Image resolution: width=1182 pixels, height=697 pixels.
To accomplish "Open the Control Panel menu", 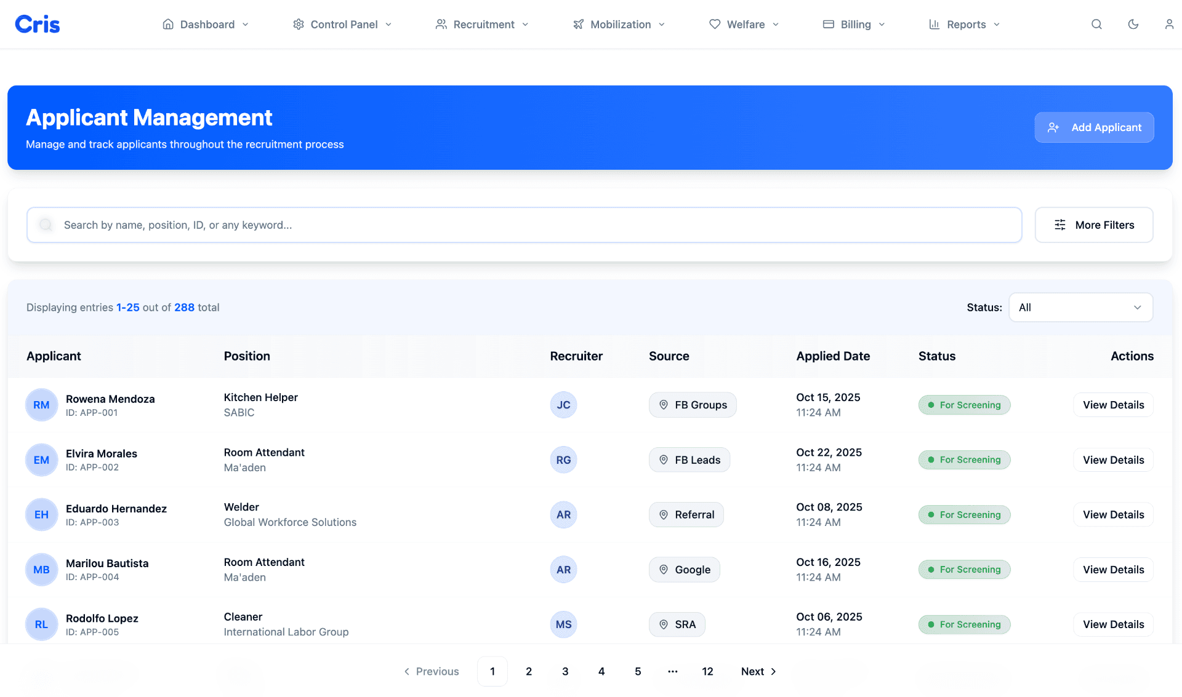I will tap(342, 24).
